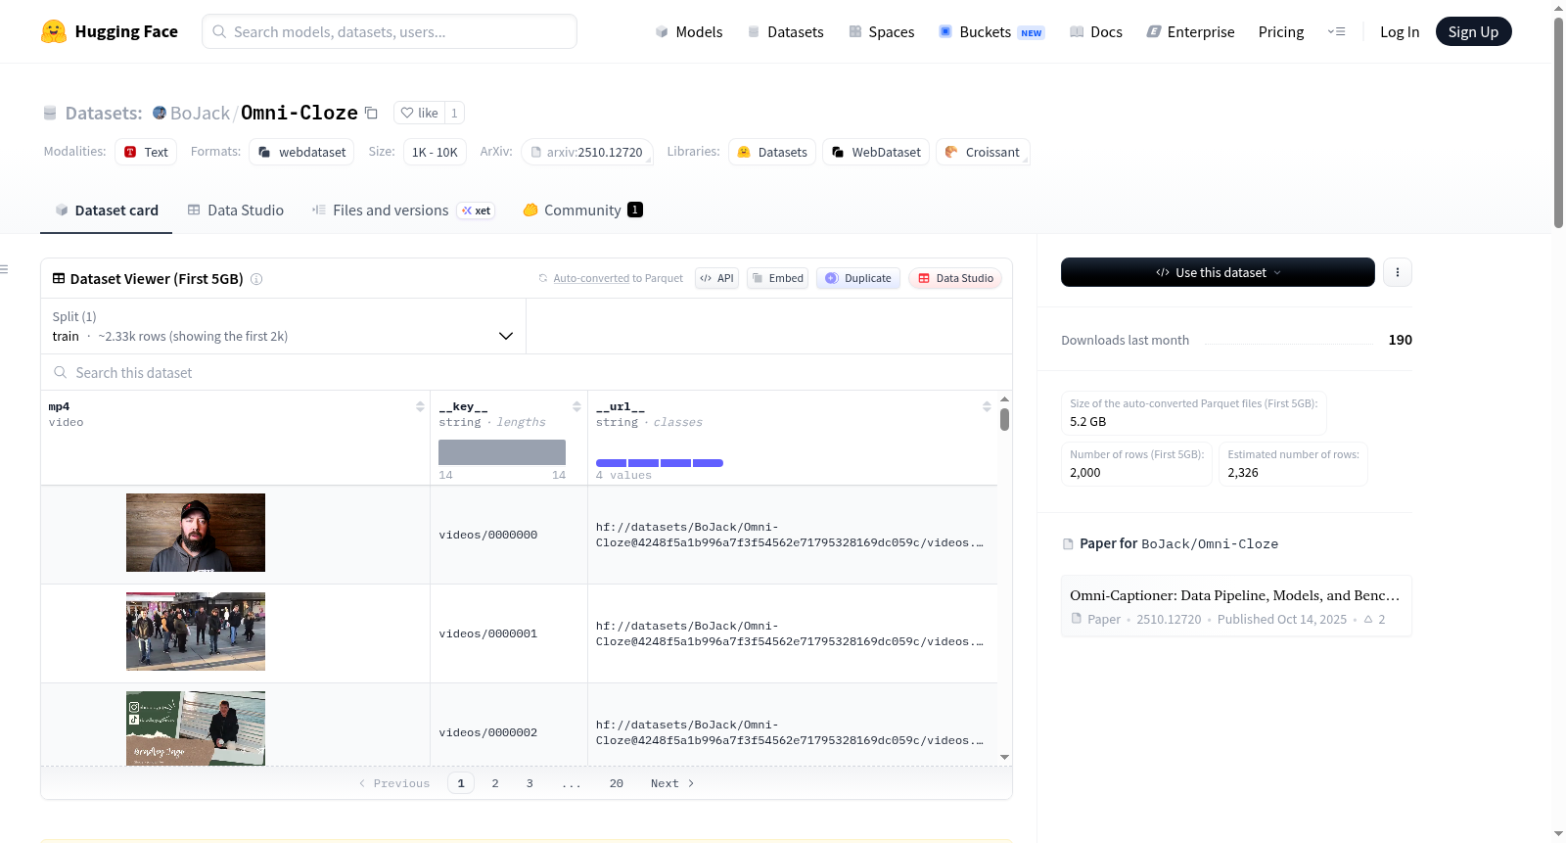
Task: Filter by the Text modality tag
Action: tap(146, 152)
